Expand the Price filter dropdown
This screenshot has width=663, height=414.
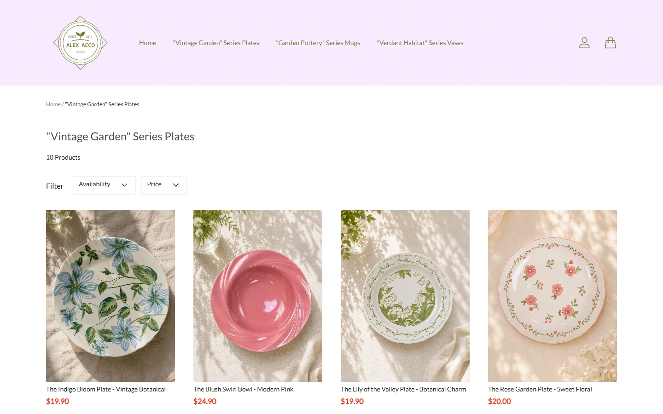click(x=163, y=185)
